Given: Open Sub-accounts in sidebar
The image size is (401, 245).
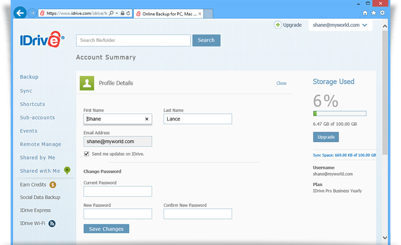Looking at the screenshot, I should point(37,117).
